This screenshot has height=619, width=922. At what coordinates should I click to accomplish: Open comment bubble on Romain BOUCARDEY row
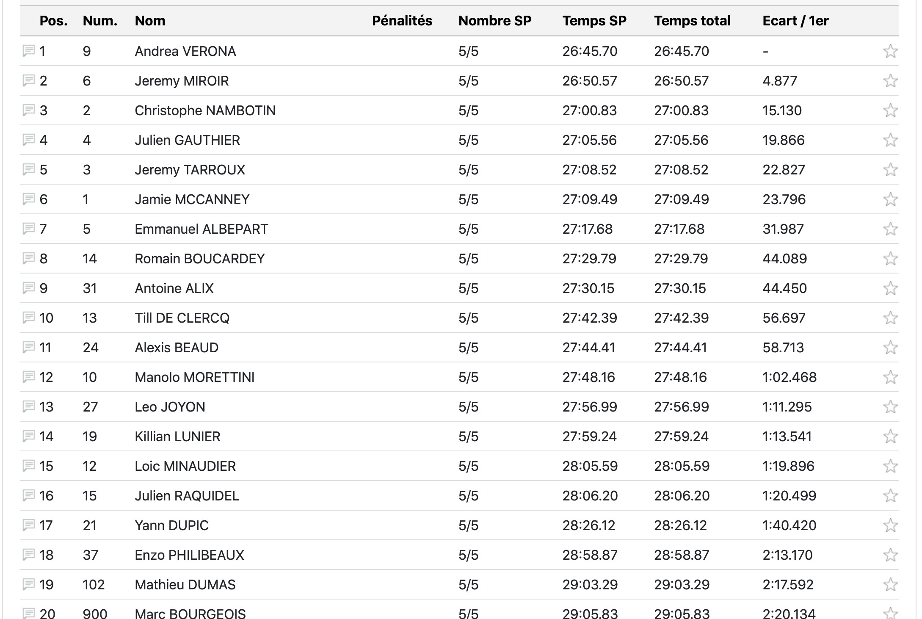click(x=28, y=258)
